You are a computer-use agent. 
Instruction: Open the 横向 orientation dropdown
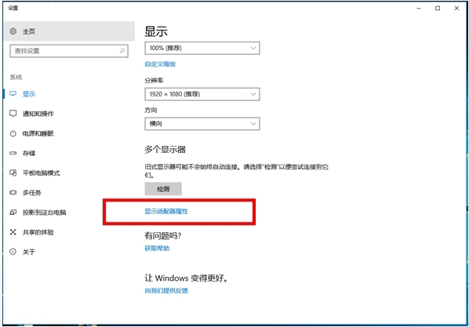(202, 124)
